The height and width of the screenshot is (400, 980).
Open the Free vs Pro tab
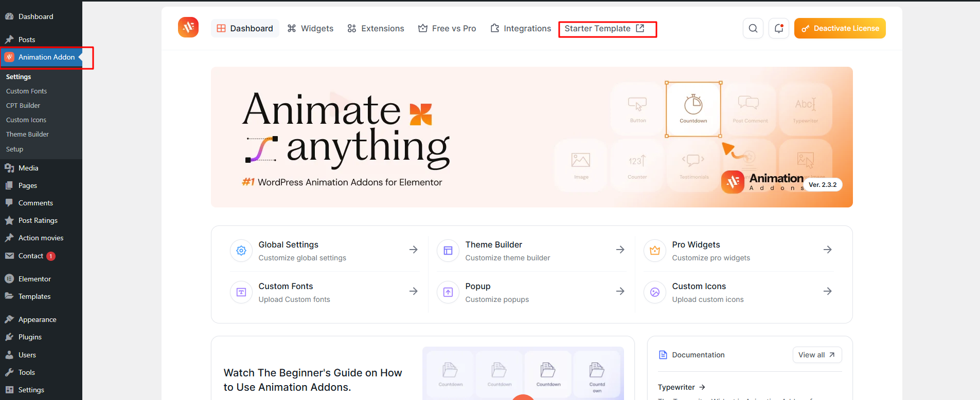(447, 28)
